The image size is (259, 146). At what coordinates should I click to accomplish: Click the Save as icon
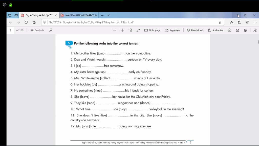[245, 30]
